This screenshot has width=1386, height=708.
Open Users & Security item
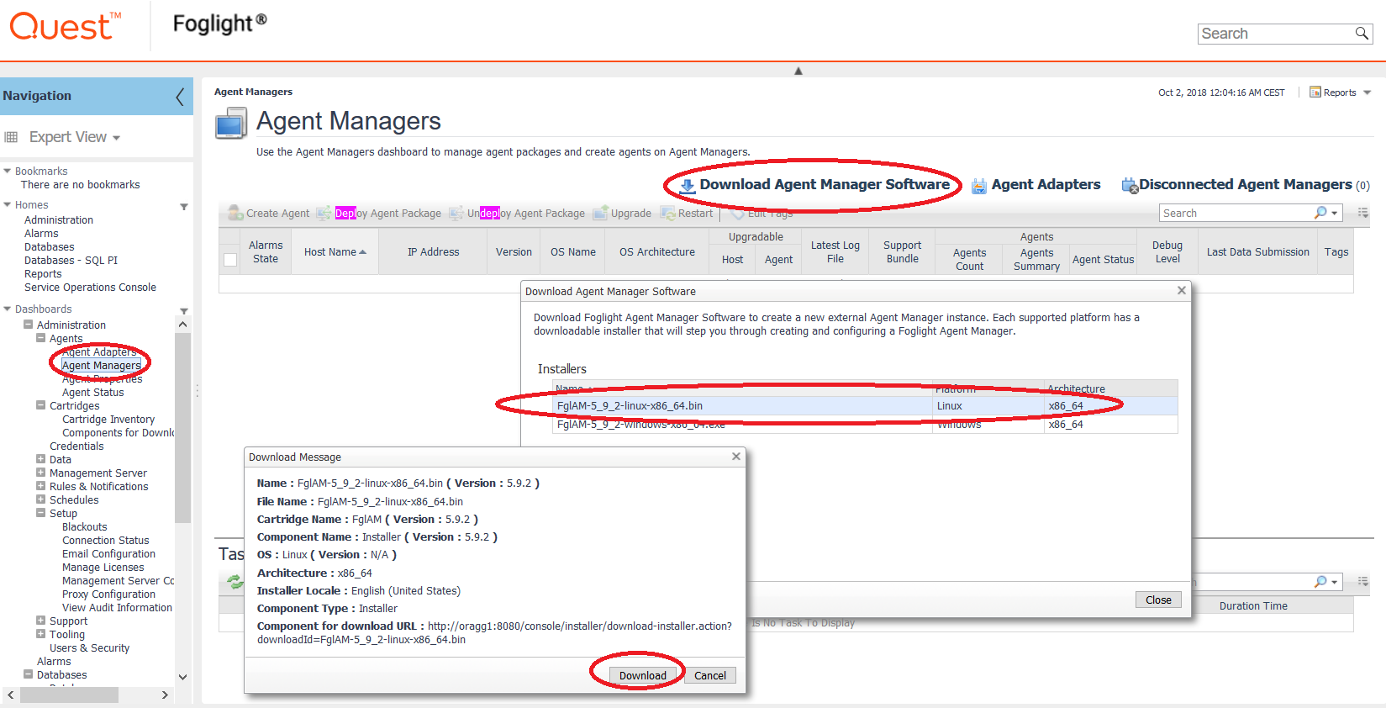point(89,648)
